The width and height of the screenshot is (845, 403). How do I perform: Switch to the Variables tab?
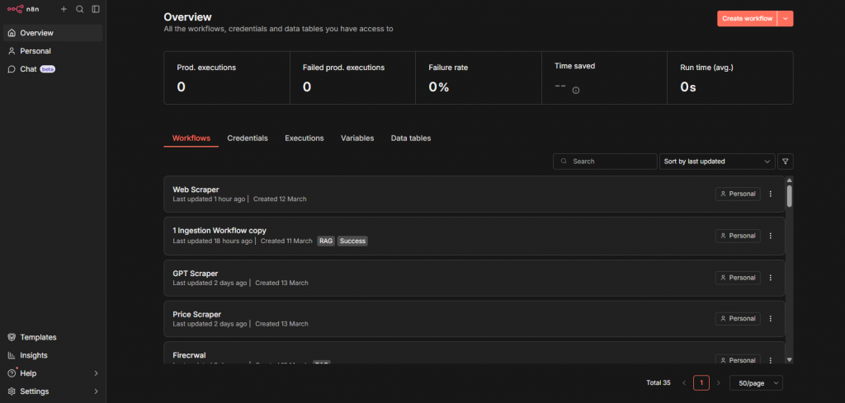point(357,138)
